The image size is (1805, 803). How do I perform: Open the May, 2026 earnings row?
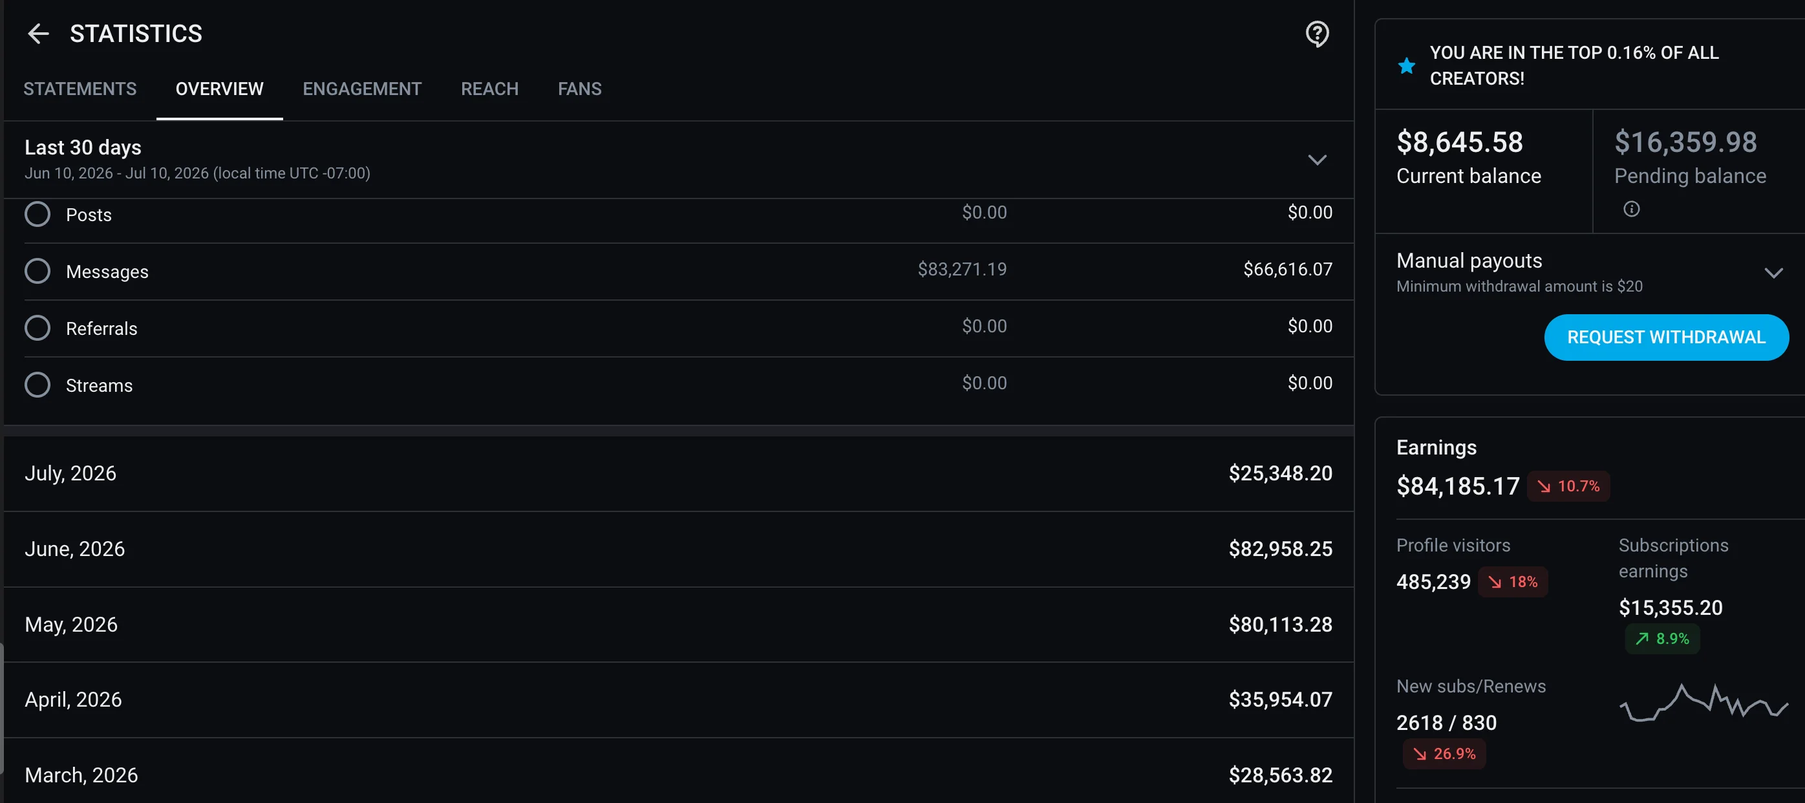(678, 625)
